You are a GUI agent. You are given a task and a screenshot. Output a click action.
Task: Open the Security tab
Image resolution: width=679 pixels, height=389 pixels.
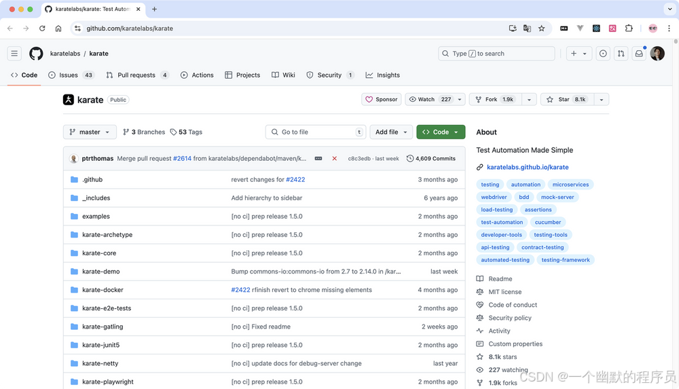tap(331, 75)
